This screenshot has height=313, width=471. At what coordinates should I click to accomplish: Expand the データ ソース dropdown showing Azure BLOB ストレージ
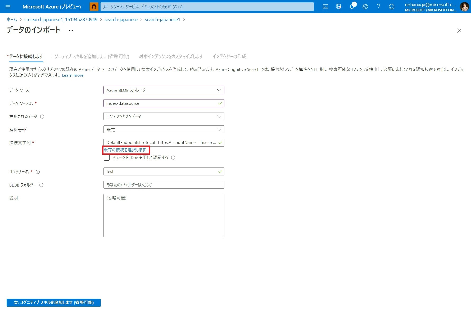coord(164,90)
